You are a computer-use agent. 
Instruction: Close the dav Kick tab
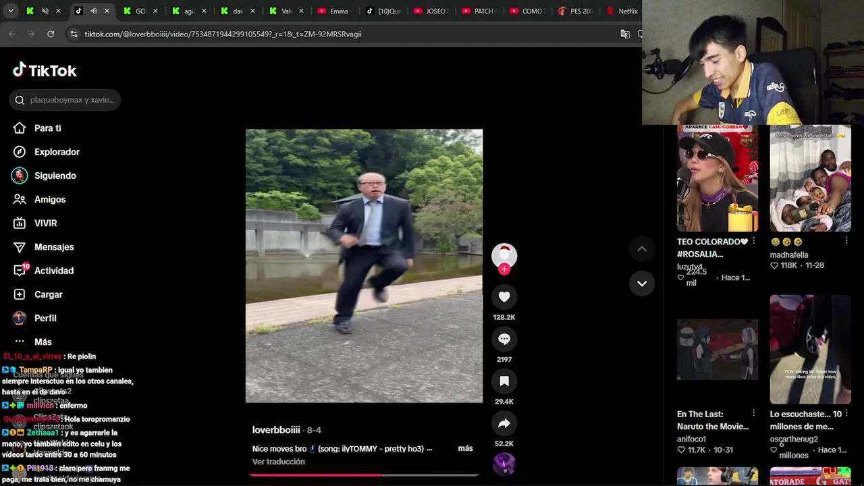pyautogui.click(x=252, y=11)
